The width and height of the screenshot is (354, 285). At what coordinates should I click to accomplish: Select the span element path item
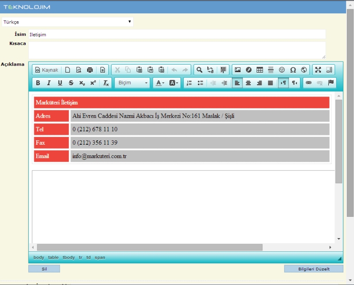(x=100, y=258)
